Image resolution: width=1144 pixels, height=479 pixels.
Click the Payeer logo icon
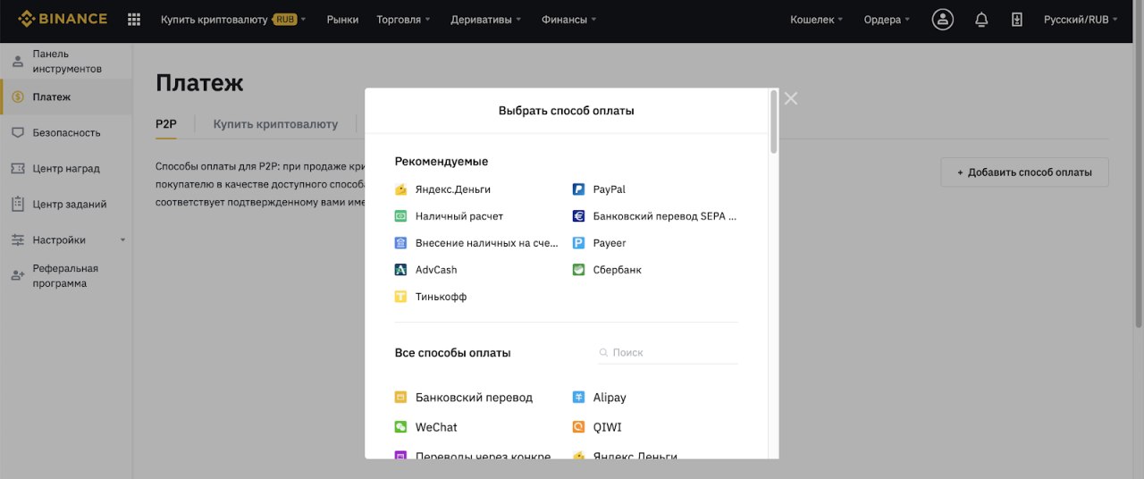click(579, 243)
